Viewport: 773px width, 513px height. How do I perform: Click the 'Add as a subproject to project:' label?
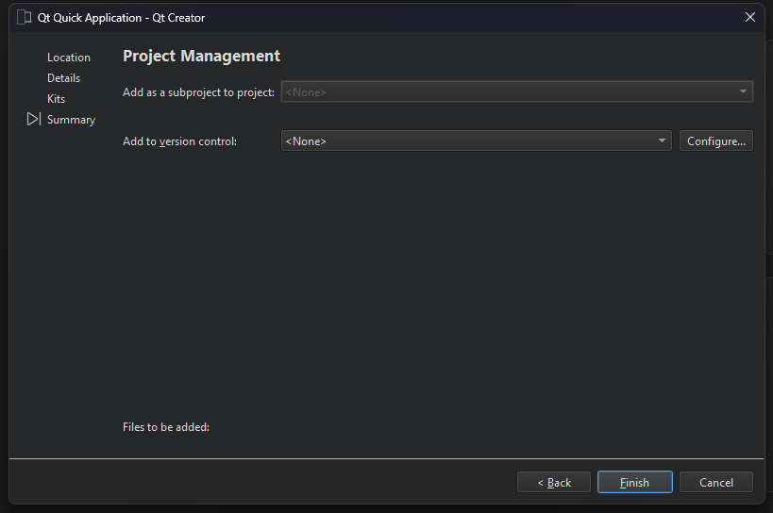click(x=198, y=92)
